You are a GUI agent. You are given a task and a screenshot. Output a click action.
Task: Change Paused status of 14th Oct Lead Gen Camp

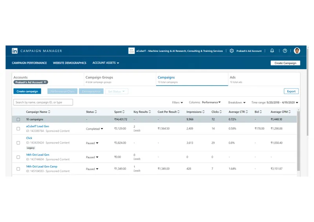[x=92, y=169]
